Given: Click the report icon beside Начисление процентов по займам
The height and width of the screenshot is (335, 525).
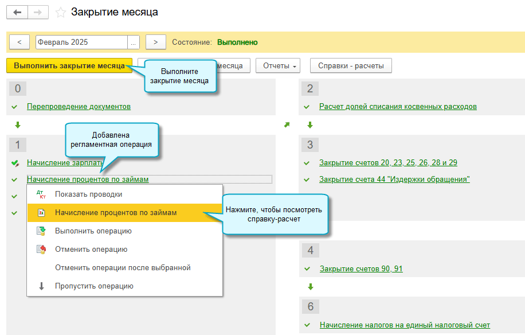Looking at the screenshot, I should point(41,213).
